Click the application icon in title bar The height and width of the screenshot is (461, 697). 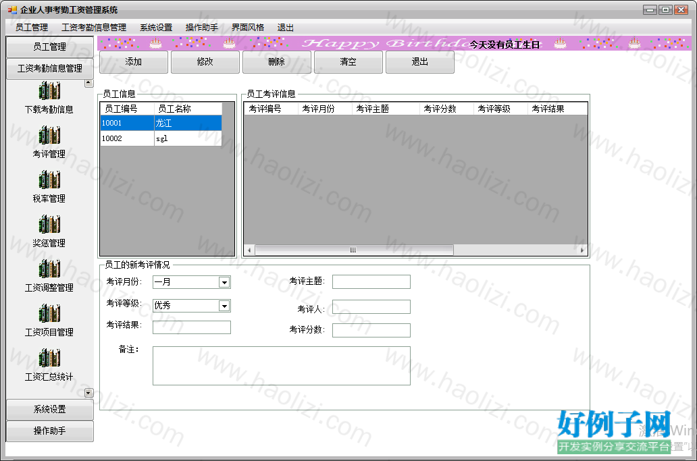coord(12,9)
